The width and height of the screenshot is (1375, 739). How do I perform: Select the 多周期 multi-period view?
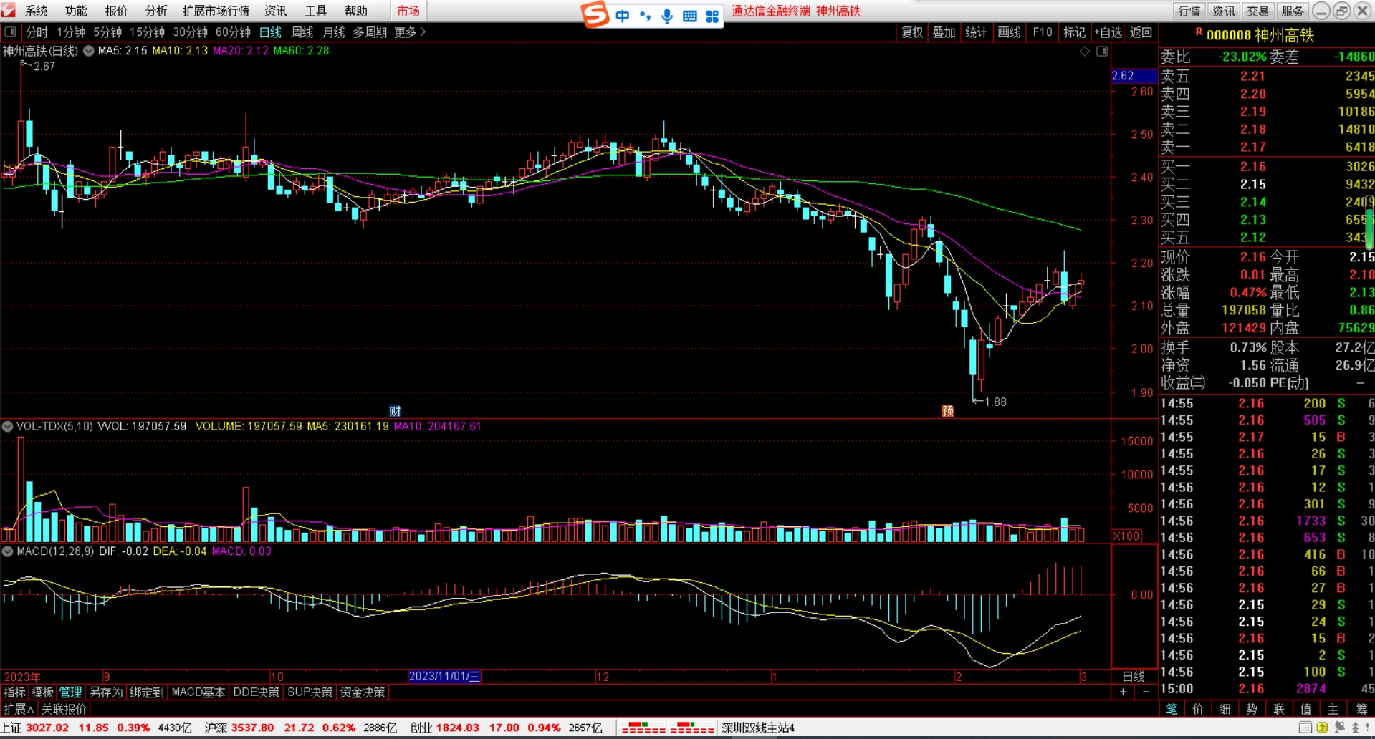[370, 32]
